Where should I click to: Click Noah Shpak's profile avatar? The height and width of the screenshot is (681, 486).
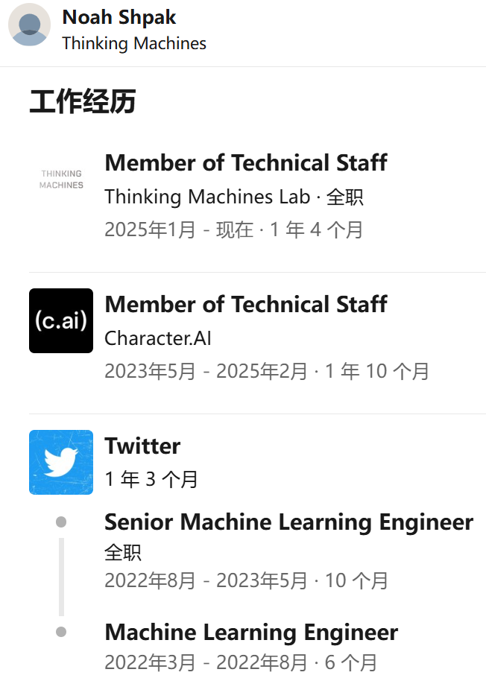(29, 25)
